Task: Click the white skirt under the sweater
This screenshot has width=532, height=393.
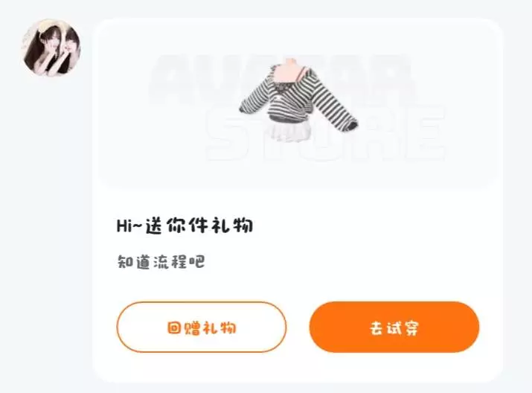Action: coord(291,132)
